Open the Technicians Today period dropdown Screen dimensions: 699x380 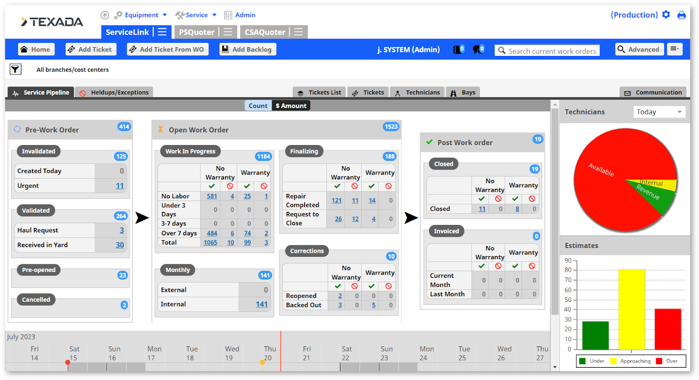pyautogui.click(x=659, y=112)
